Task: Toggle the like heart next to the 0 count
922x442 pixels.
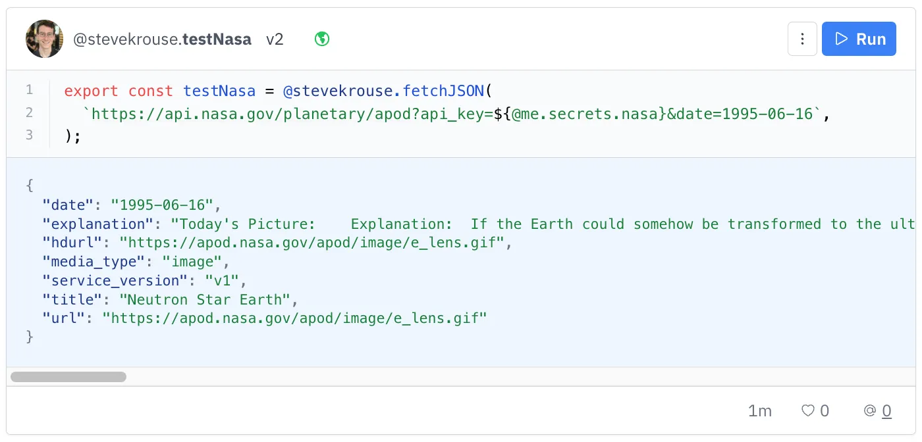Action: [x=807, y=410]
